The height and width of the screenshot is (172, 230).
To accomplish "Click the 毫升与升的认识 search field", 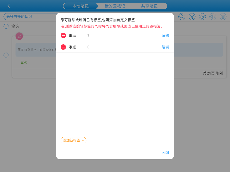I will point(30,17).
